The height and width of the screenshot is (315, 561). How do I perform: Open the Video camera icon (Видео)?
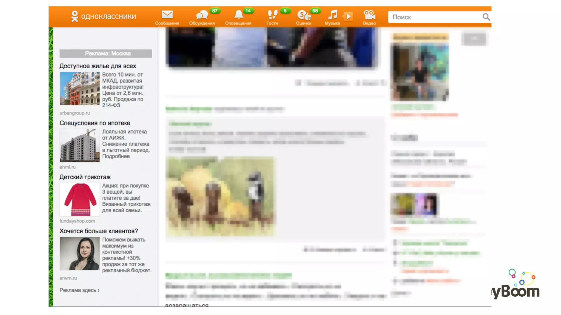pos(369,15)
